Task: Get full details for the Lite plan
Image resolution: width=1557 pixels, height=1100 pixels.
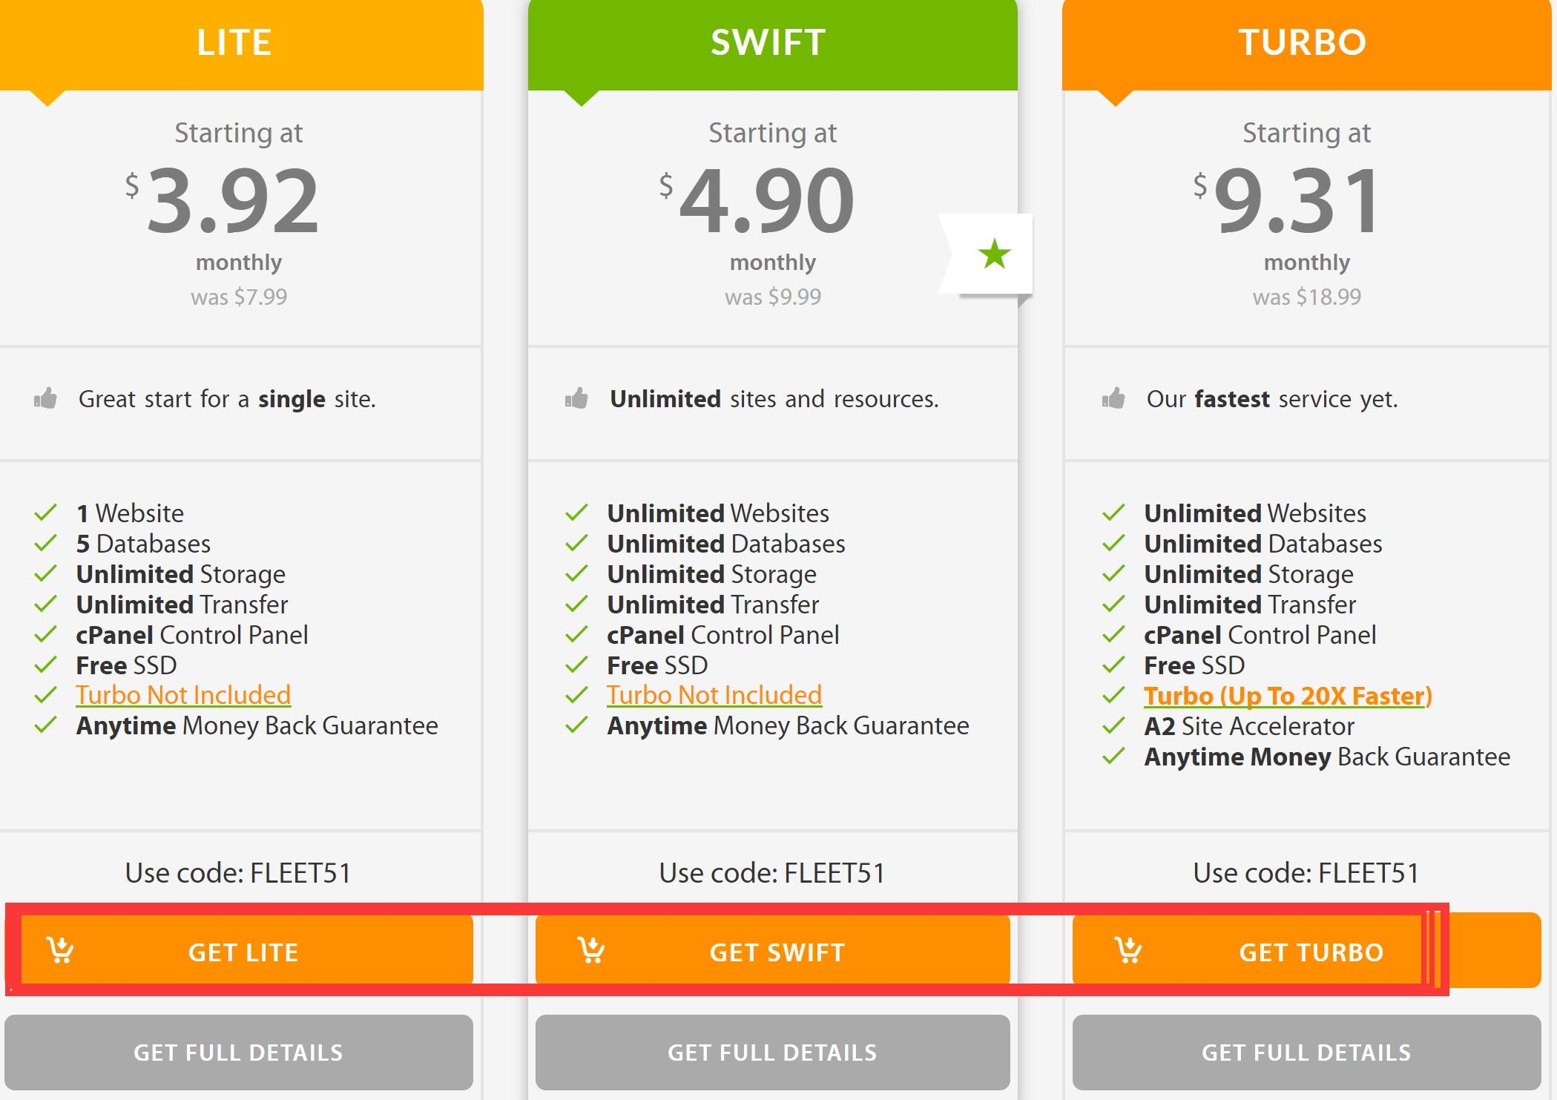Action: coord(239,1053)
